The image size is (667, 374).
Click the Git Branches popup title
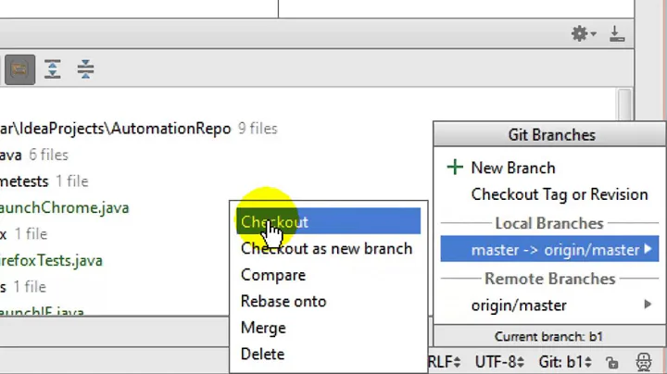[551, 135]
